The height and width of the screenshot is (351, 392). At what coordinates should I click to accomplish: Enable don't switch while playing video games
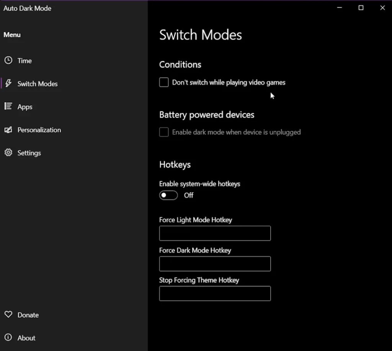[164, 82]
